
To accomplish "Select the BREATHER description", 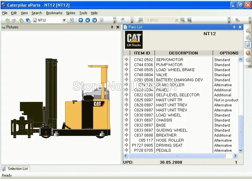I will [x=166, y=135].
